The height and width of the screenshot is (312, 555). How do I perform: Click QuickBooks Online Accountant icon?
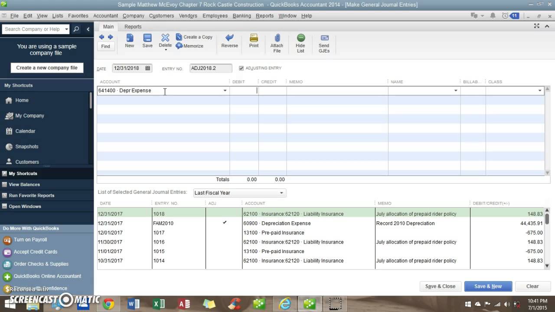click(7, 276)
